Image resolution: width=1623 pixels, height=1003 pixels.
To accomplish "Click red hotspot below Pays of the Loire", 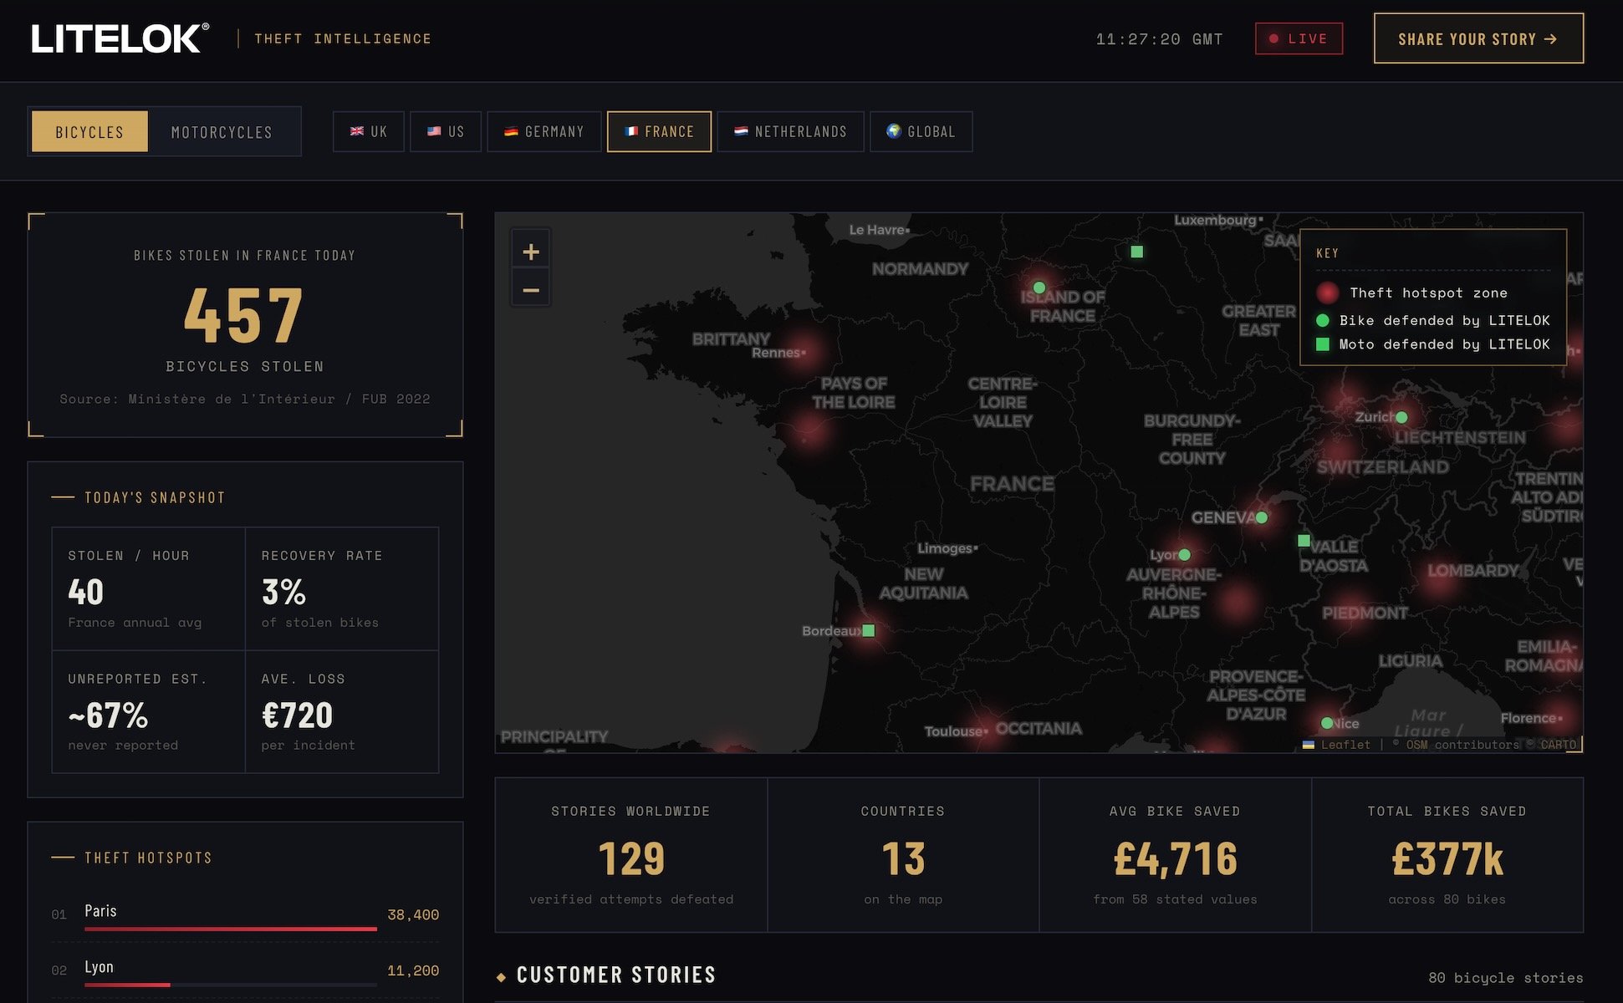I will point(809,431).
